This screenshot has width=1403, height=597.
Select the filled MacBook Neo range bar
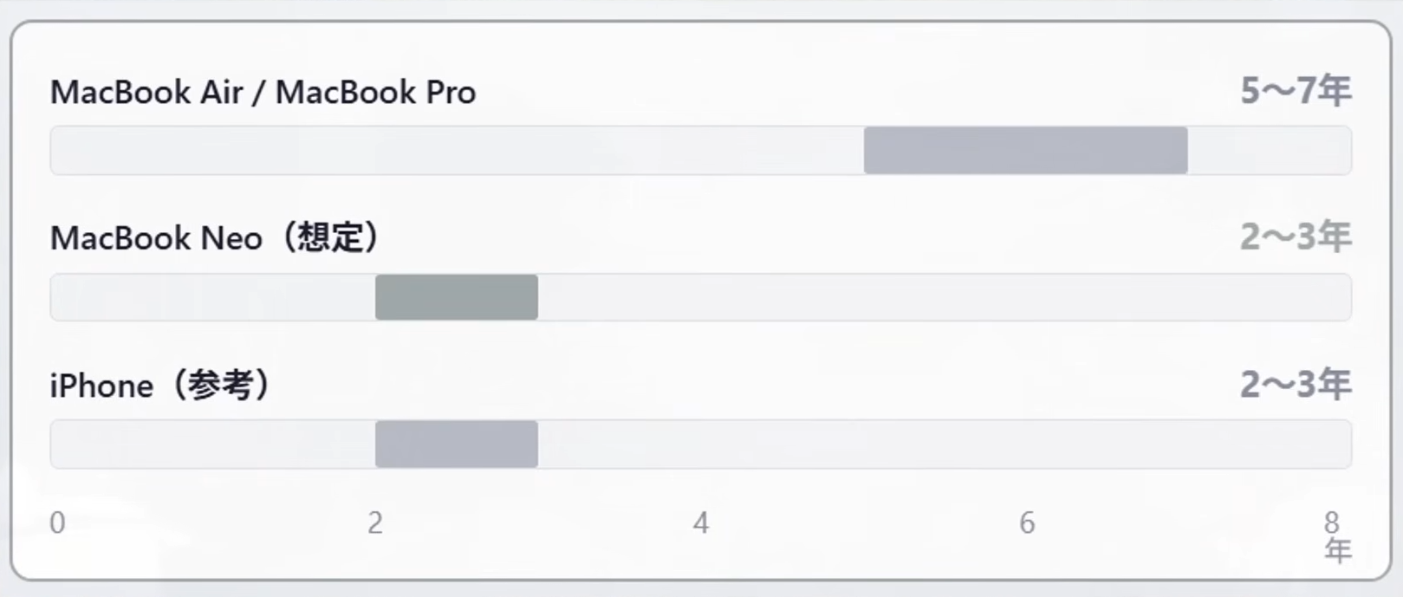coord(457,297)
